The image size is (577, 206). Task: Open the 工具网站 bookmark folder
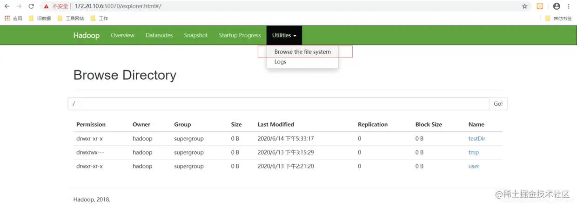click(x=71, y=19)
